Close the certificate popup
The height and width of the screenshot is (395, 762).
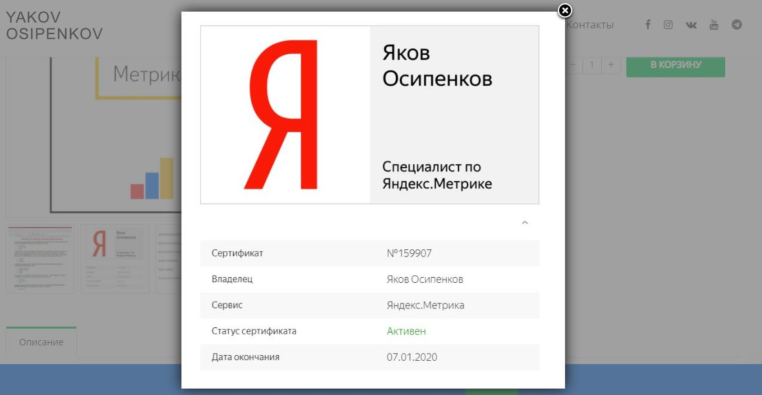[x=566, y=10]
